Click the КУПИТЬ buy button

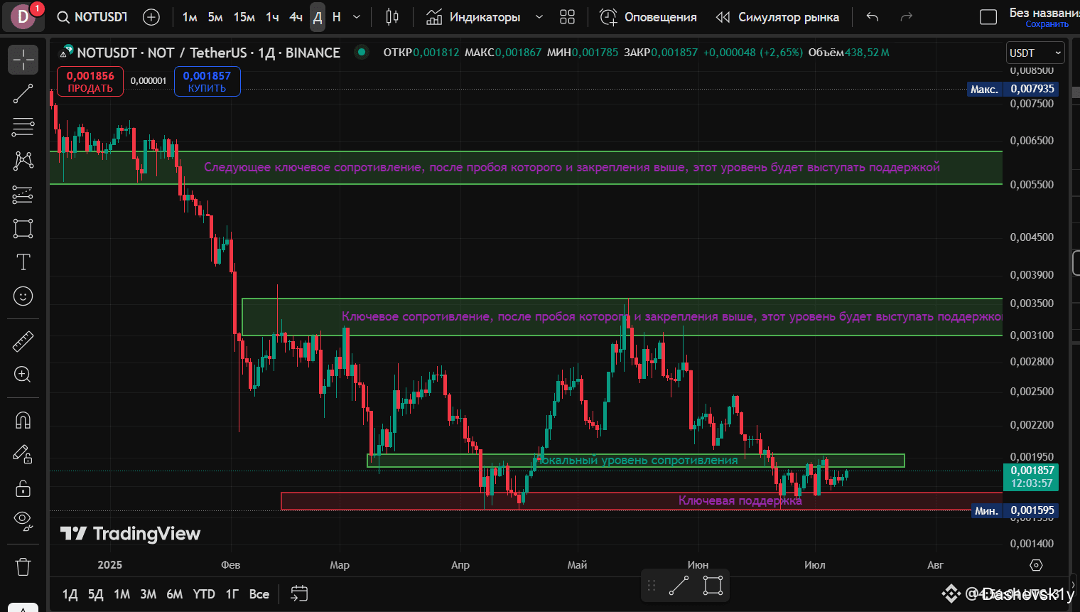pos(207,81)
